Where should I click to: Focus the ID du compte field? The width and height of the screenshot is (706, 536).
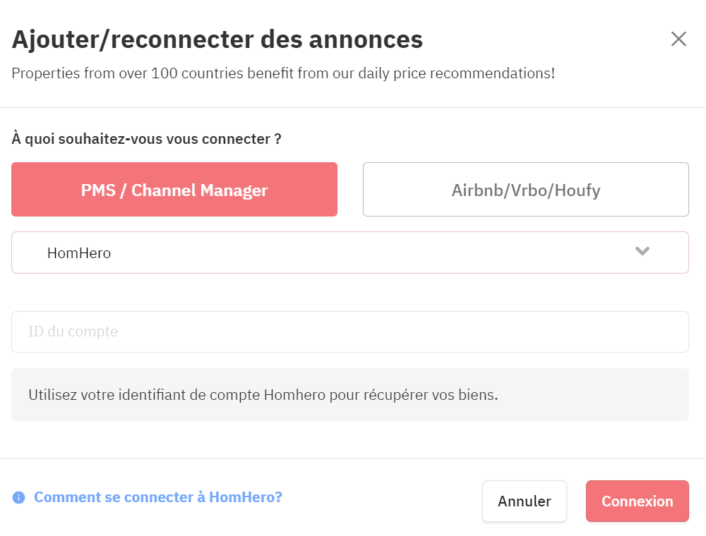[350, 332]
